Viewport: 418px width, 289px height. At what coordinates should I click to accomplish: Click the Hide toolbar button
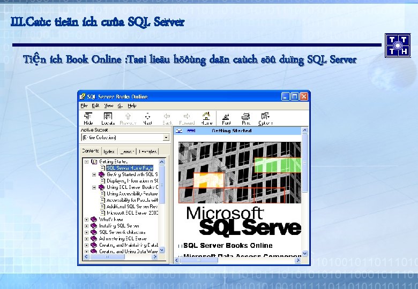(88, 118)
